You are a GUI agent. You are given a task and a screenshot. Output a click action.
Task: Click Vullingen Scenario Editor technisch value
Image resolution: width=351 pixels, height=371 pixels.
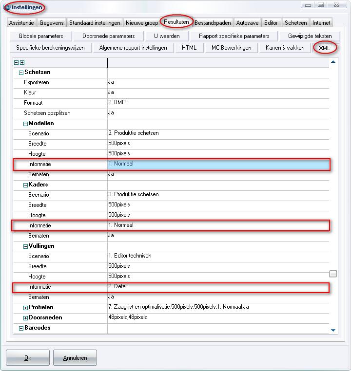[x=218, y=256]
